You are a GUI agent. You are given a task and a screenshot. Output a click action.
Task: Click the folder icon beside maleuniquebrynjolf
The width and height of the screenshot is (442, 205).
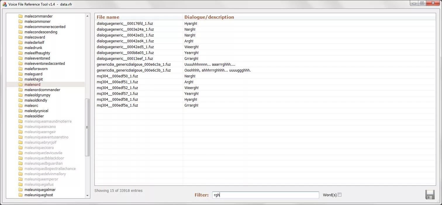tap(20, 143)
